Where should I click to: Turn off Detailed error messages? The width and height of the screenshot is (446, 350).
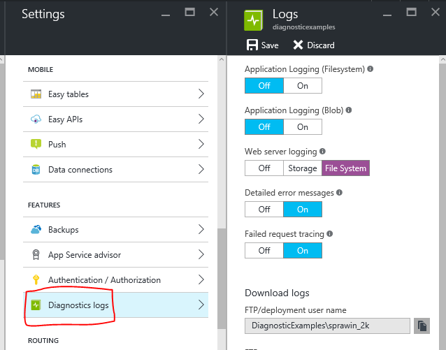coord(264,209)
